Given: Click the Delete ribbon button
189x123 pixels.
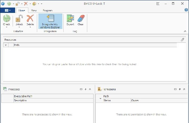Looking at the screenshot, I should coord(30,20).
